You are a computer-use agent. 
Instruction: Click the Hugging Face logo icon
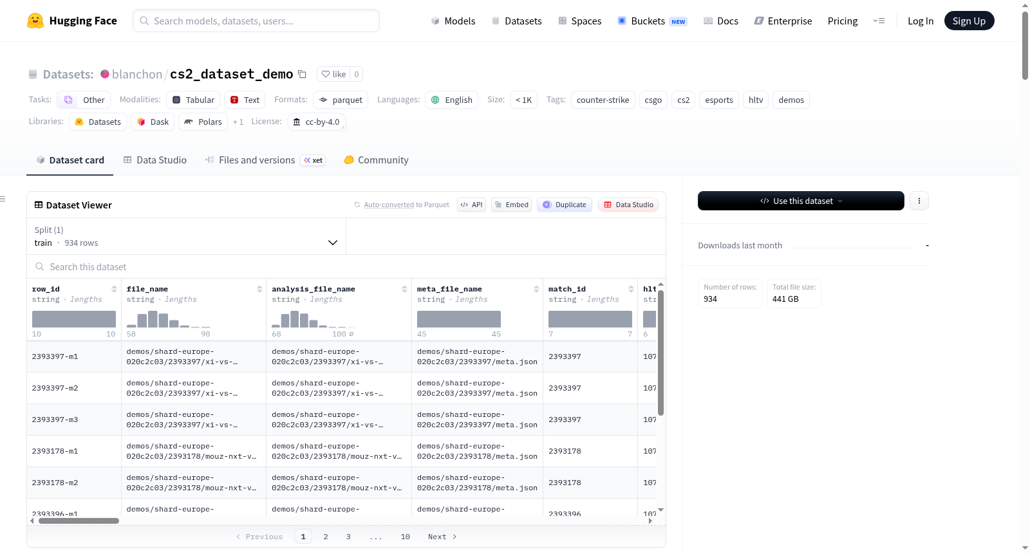coord(35,21)
